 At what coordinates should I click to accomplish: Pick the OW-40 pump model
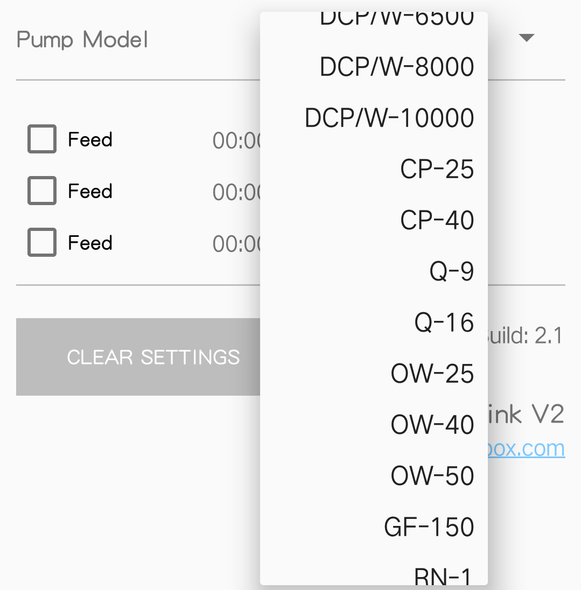[x=374, y=425]
